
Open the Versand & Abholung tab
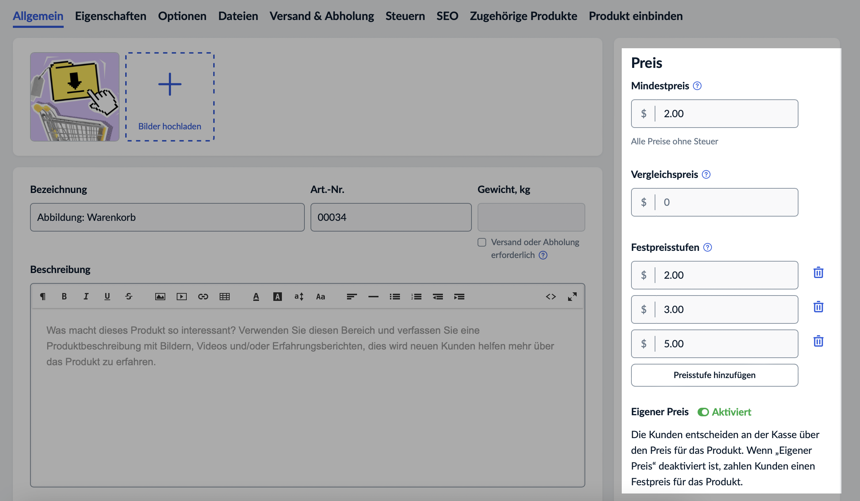322,16
